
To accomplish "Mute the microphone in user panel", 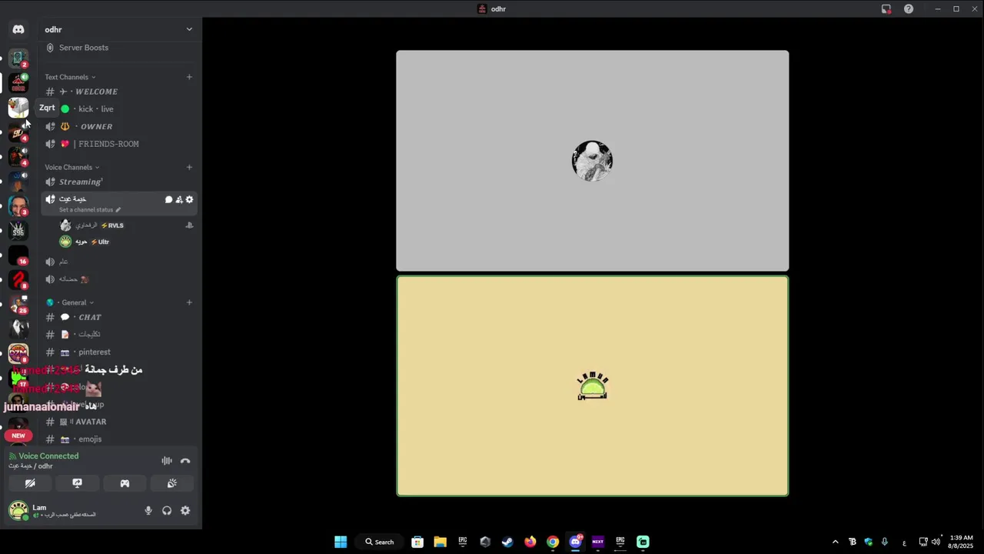I will coord(148,510).
